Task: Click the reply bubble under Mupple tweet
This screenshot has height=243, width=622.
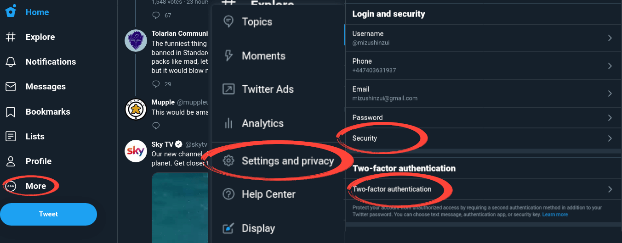Action: coord(156,126)
